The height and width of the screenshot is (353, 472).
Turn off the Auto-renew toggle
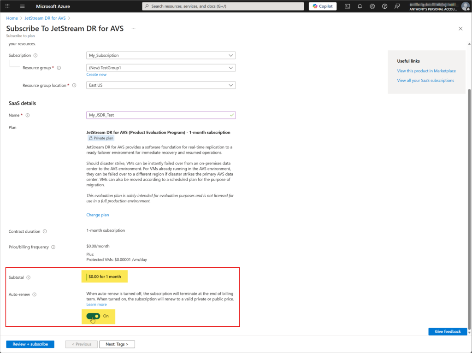pos(93,316)
